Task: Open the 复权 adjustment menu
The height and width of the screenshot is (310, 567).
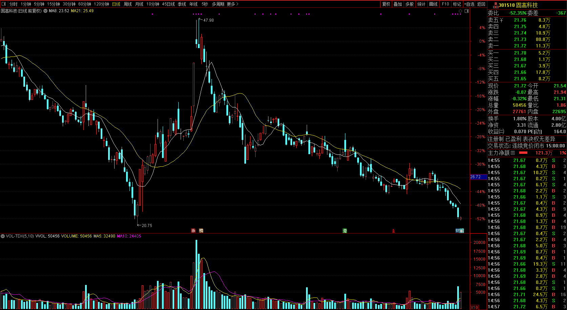Action: point(386,4)
